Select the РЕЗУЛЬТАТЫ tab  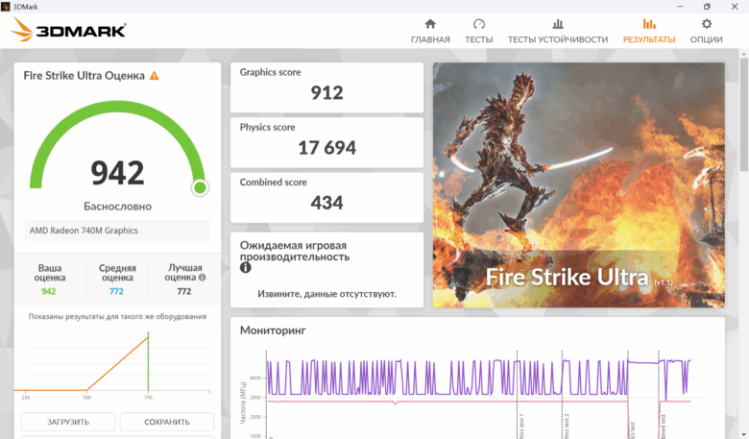pyautogui.click(x=649, y=32)
